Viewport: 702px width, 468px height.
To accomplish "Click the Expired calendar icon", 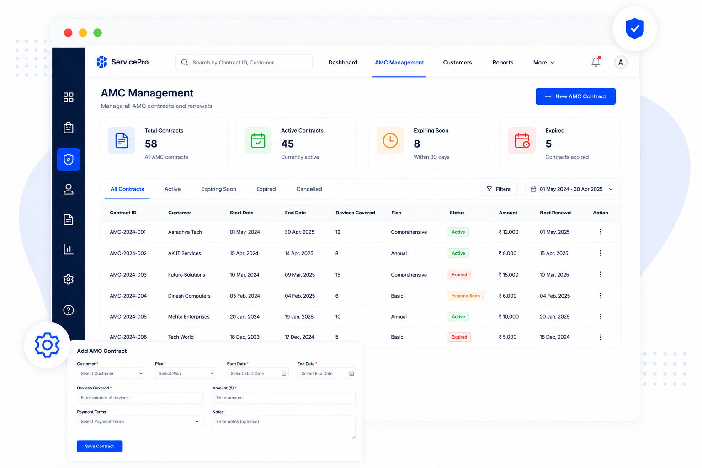I will tap(522, 140).
